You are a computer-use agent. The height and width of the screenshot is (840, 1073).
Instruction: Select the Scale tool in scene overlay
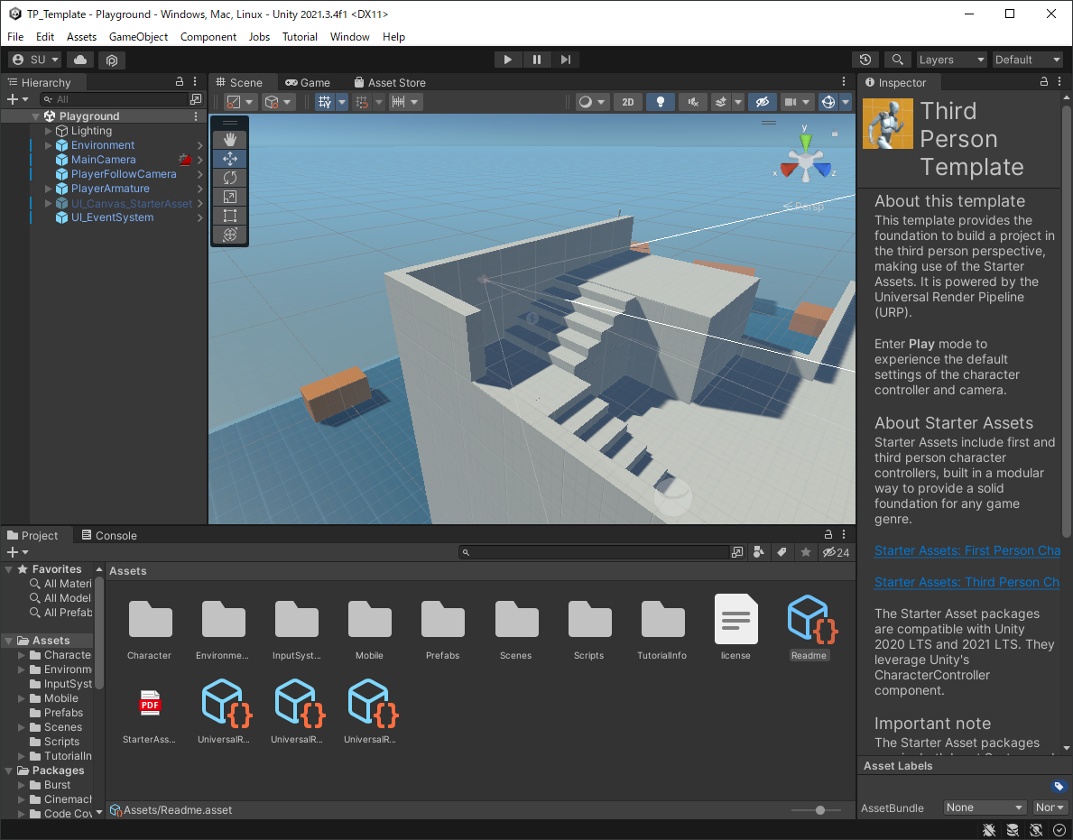pyautogui.click(x=229, y=197)
